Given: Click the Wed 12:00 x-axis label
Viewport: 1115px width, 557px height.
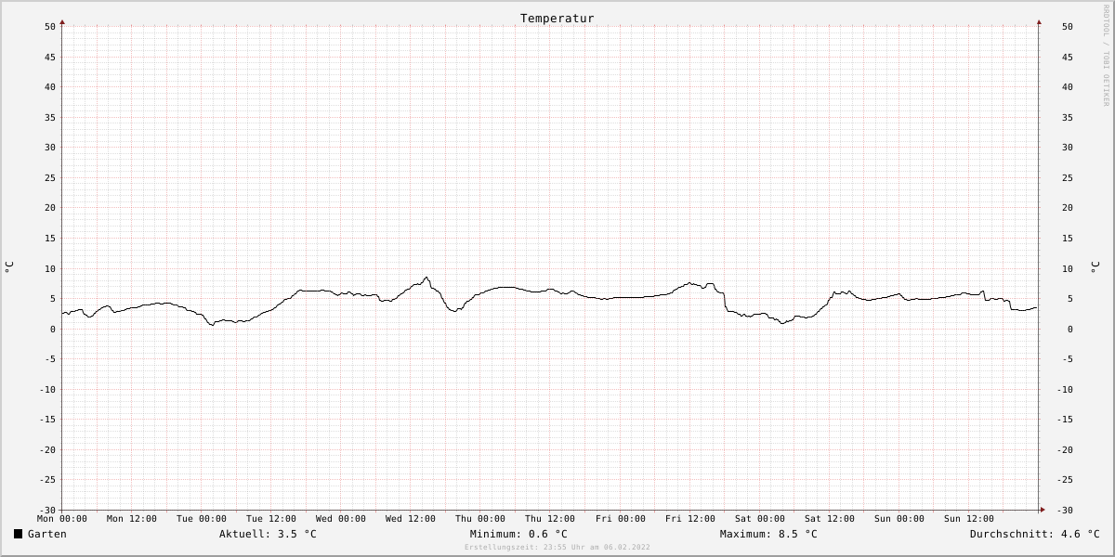Looking at the screenshot, I should 411,518.
